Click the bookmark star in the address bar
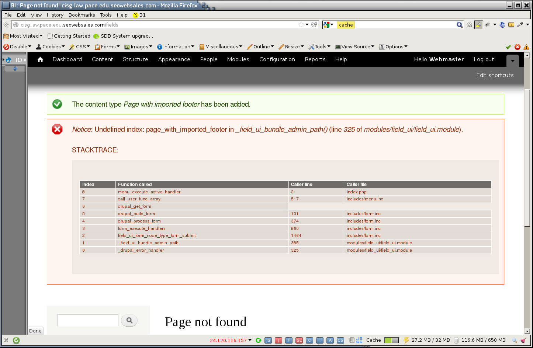 tap(301, 25)
